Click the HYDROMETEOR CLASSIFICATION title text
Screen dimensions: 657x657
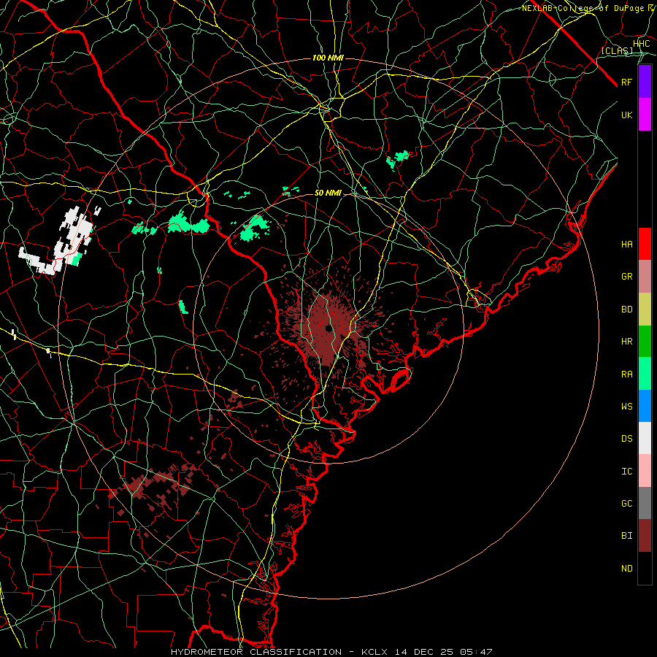click(256, 652)
